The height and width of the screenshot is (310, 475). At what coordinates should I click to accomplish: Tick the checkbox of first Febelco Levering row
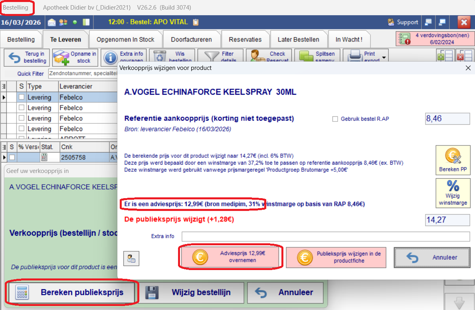(x=22, y=97)
